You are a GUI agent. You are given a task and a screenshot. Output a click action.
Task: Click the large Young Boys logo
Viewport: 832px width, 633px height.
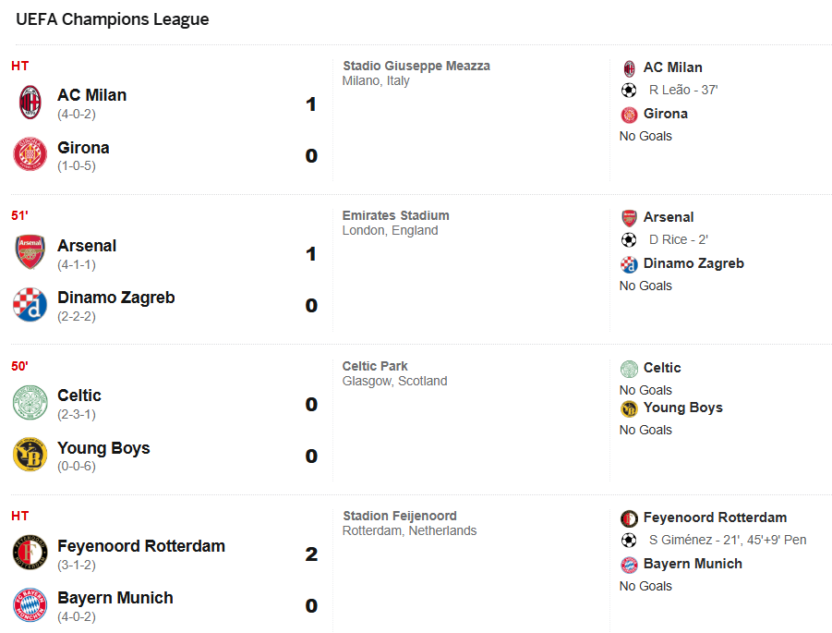tap(30, 455)
